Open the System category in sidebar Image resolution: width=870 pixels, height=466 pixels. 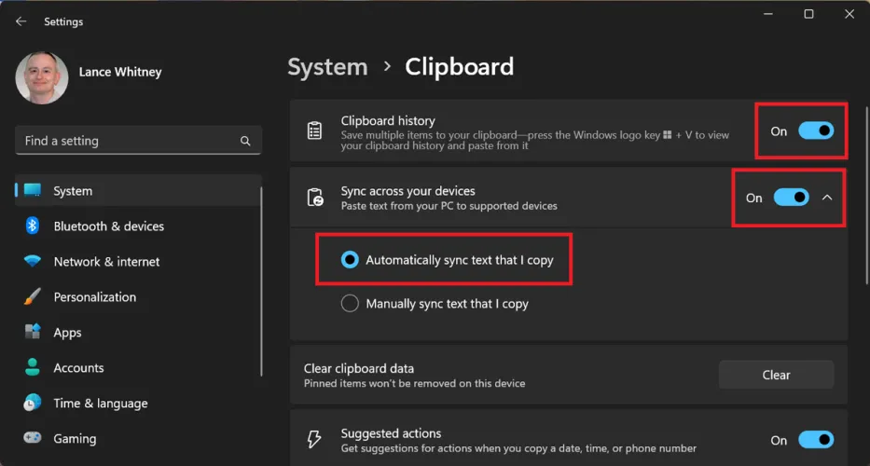click(73, 191)
